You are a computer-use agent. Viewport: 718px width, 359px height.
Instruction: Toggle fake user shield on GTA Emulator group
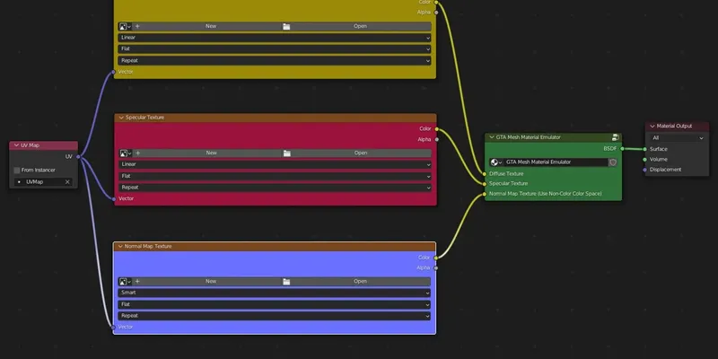point(613,162)
